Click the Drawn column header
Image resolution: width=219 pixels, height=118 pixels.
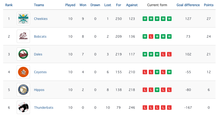[95, 5]
